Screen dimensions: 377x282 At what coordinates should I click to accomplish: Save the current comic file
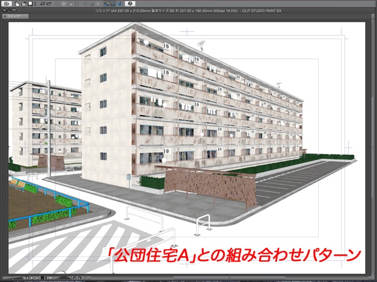(30, 4)
